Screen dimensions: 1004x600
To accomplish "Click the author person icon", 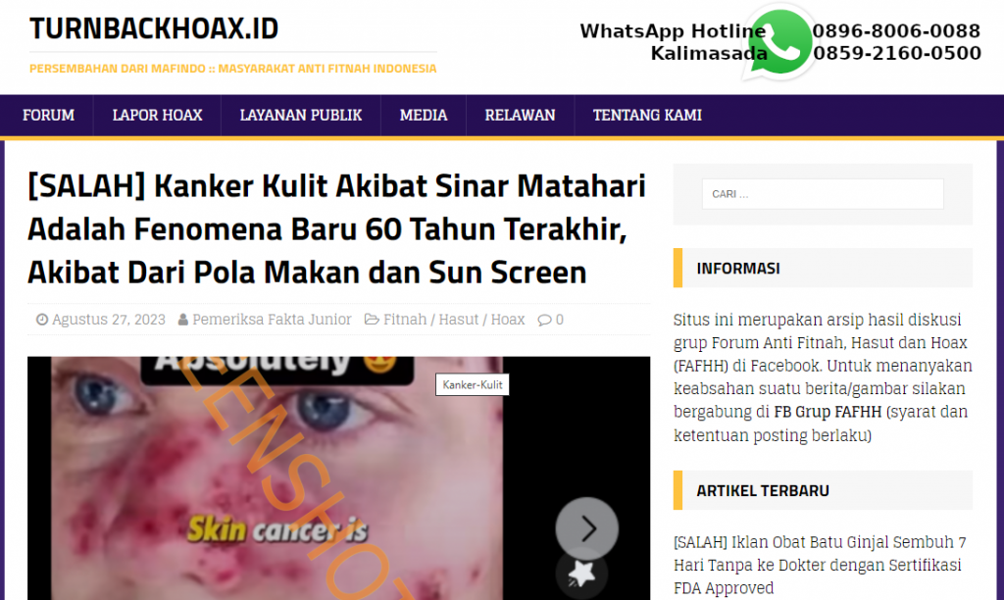I will pyautogui.click(x=183, y=320).
